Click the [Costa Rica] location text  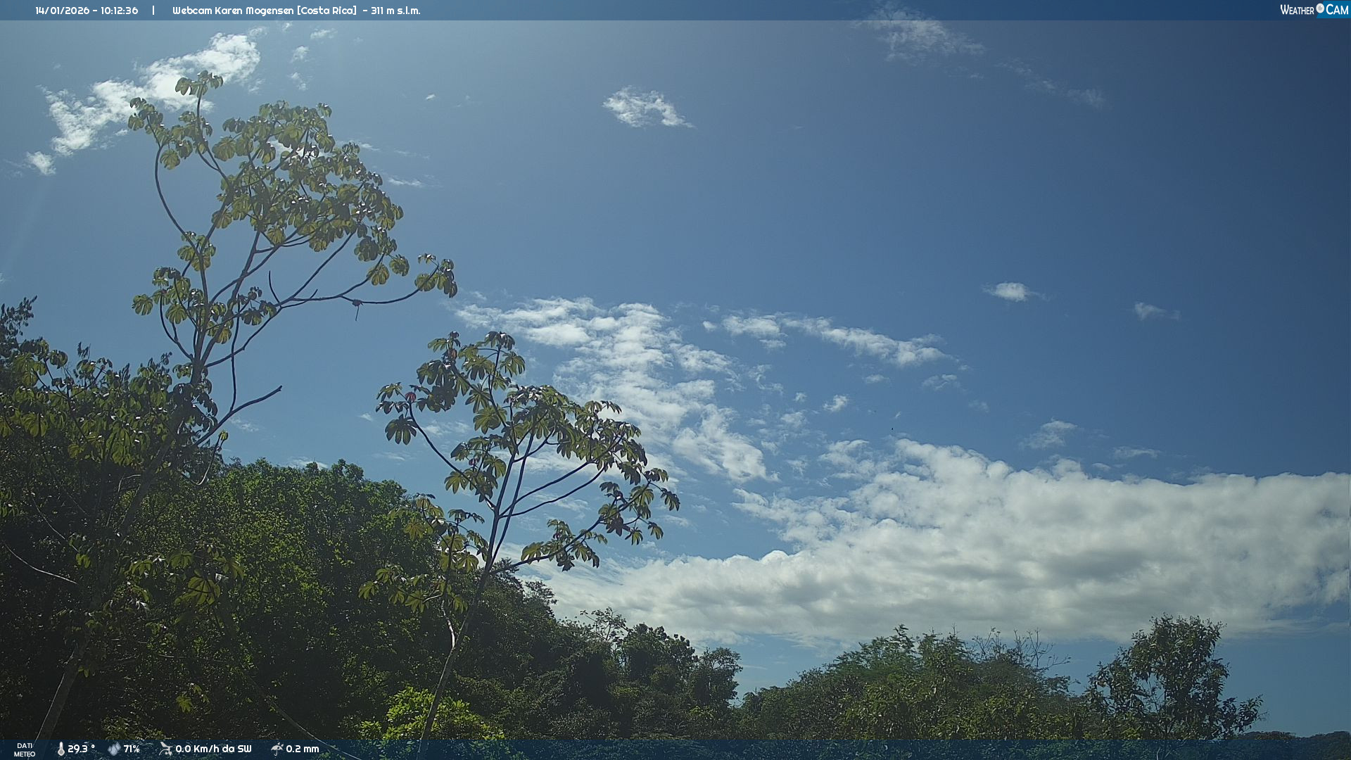pyautogui.click(x=326, y=11)
